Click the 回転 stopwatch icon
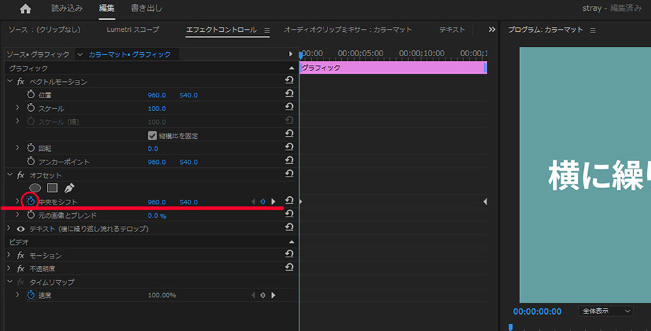Screen dimensions: 651x331 (x=31, y=148)
